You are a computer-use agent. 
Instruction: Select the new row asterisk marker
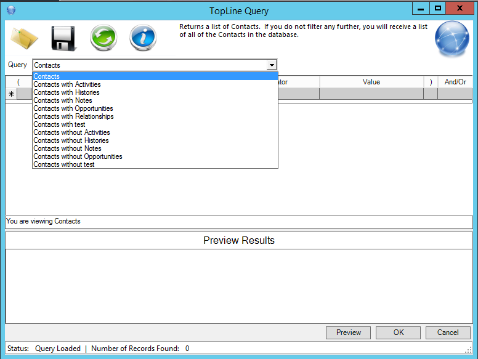click(x=11, y=94)
